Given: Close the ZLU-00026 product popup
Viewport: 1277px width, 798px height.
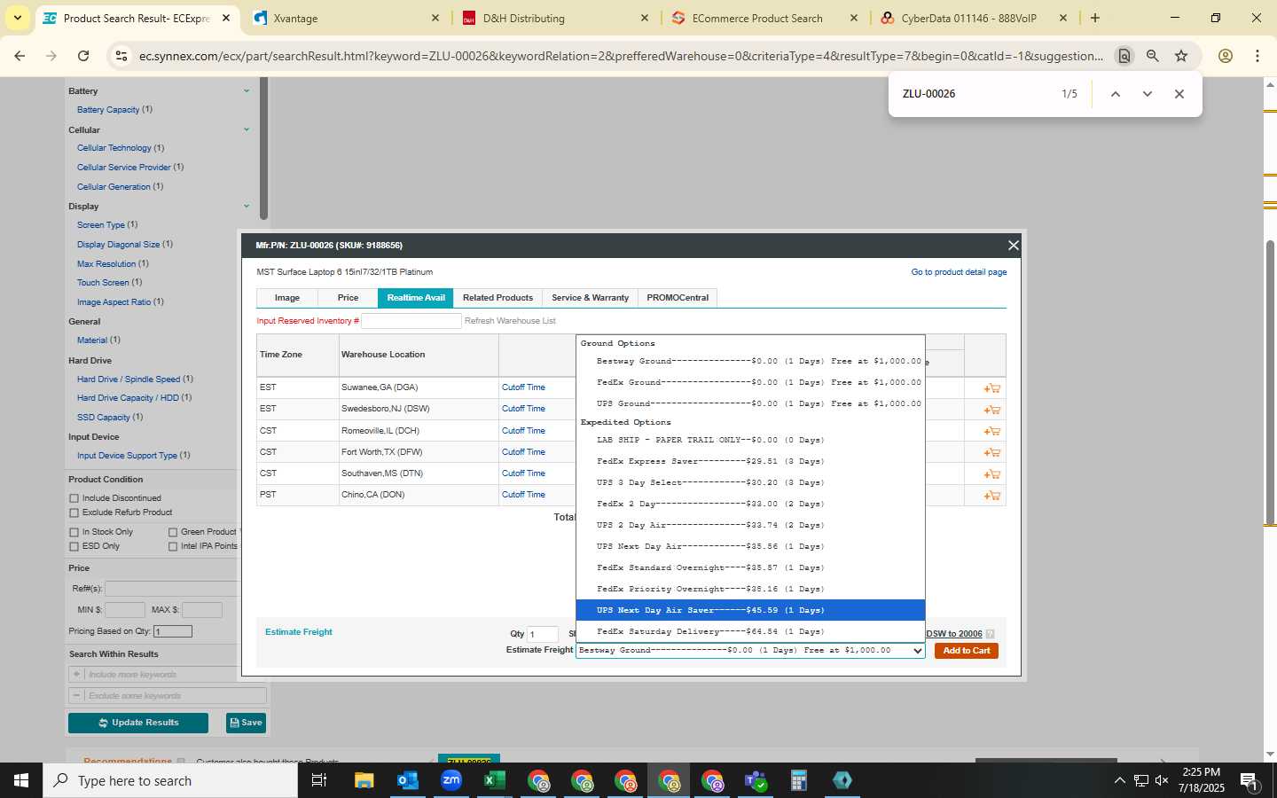Looking at the screenshot, I should coord(1013,245).
